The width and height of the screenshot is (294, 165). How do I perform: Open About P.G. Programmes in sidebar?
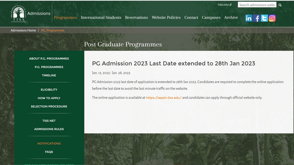[49, 59]
